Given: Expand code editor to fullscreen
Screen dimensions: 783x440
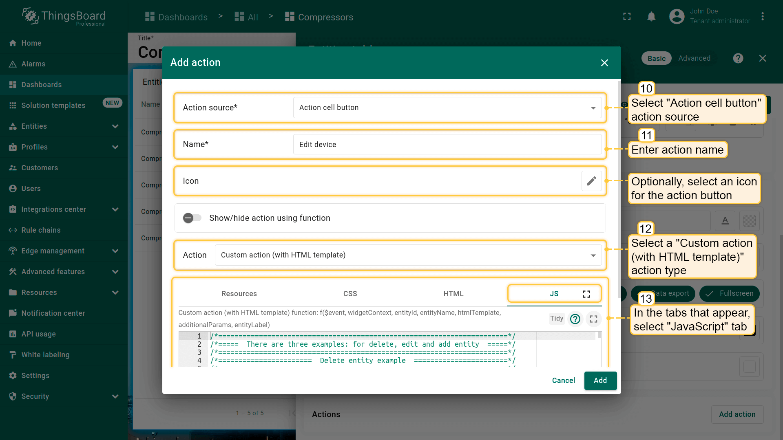Looking at the screenshot, I should click(593, 319).
